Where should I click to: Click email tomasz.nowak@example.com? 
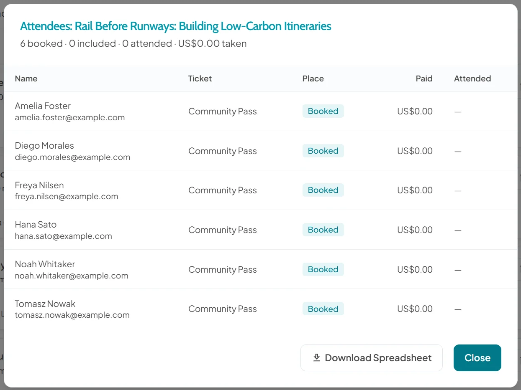(x=72, y=315)
